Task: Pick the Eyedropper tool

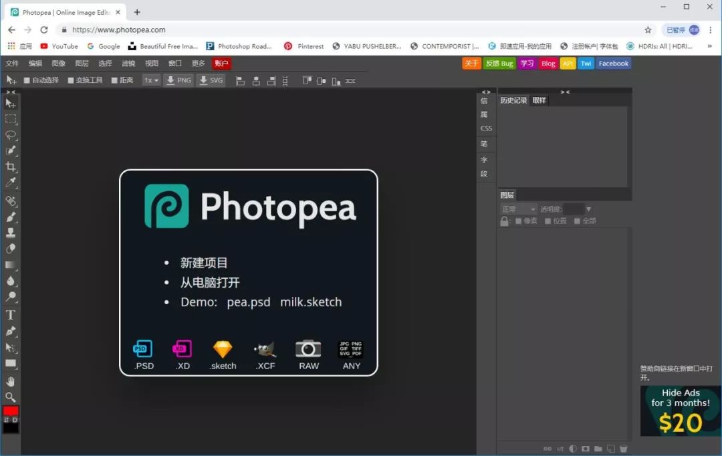Action: (x=11, y=183)
